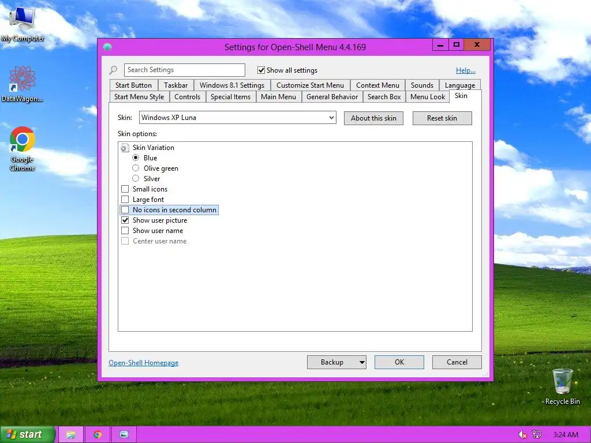The height and width of the screenshot is (443, 591).
Task: Switch to Start Menu Style tab
Action: pos(139,97)
